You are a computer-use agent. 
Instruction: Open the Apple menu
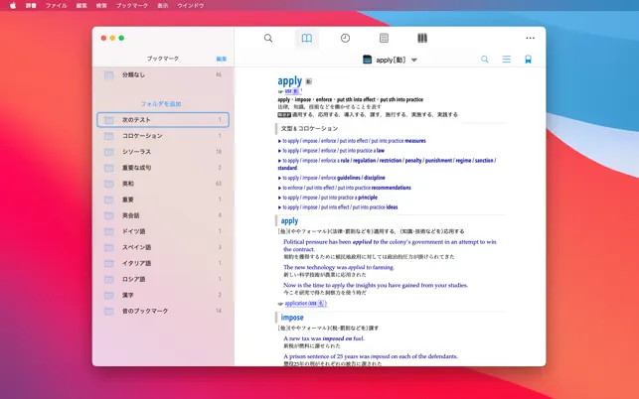(13, 6)
